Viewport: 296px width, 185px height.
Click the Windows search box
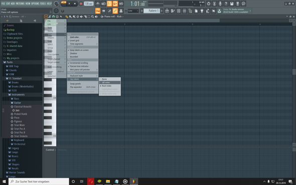[x=39, y=181]
